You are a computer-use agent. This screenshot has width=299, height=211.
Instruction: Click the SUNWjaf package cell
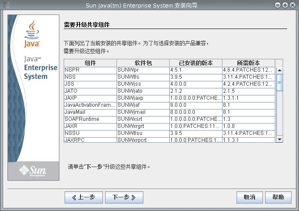coord(143,105)
